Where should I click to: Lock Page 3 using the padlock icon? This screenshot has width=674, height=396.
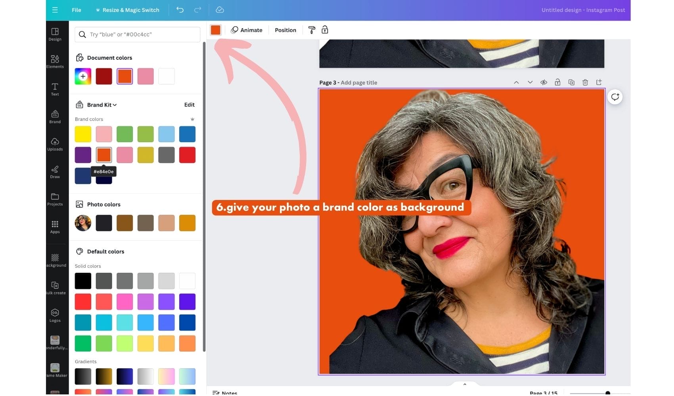[x=557, y=82]
